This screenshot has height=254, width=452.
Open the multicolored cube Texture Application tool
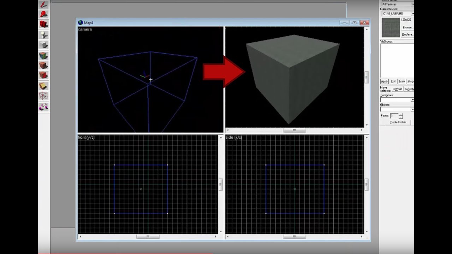pyautogui.click(x=43, y=55)
